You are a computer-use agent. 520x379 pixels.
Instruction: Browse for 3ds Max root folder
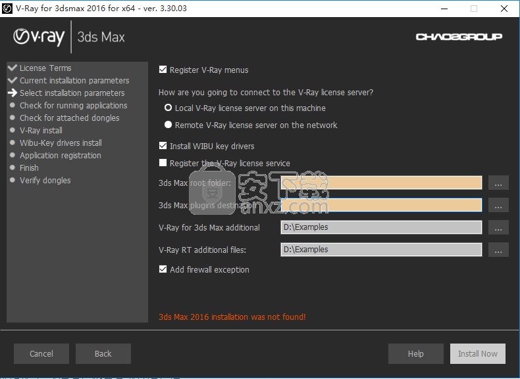(498, 183)
